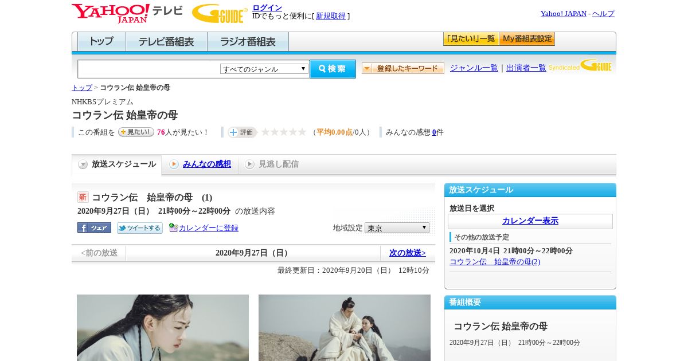Image resolution: width=688 pixels, height=361 pixels.
Task: Click the orange みんなの感想 play icon
Action: pyautogui.click(x=174, y=164)
